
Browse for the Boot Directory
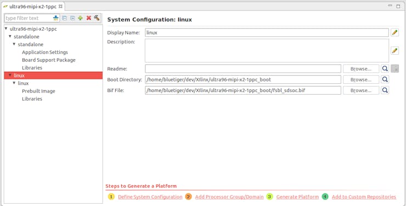click(361, 79)
